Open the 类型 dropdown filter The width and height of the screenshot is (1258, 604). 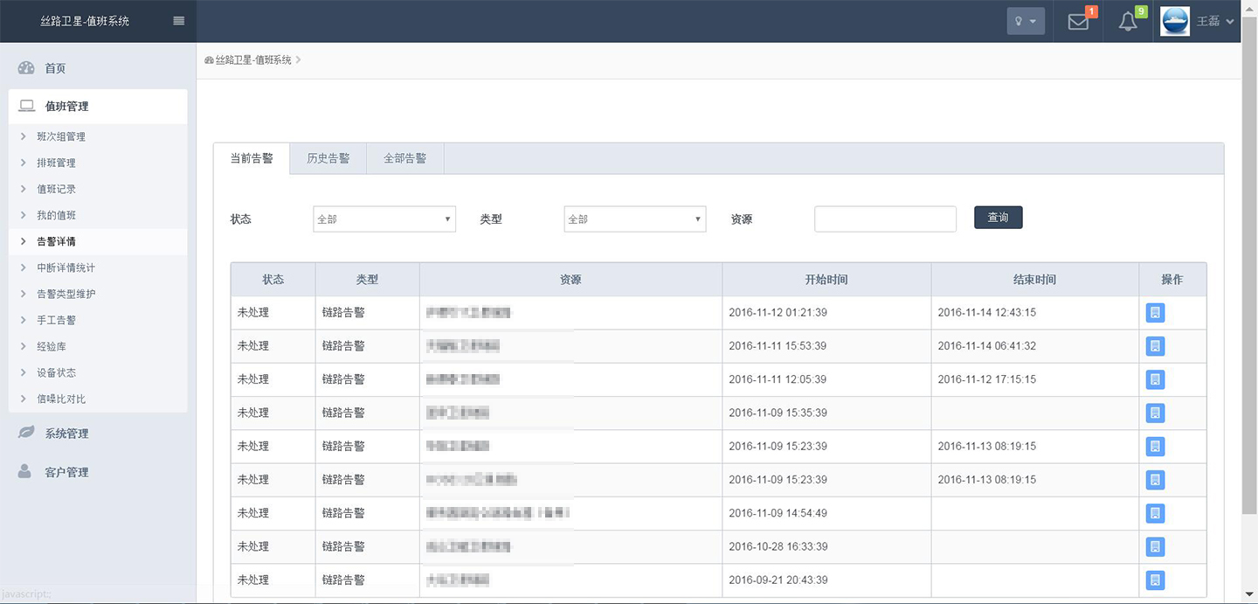[x=634, y=219]
